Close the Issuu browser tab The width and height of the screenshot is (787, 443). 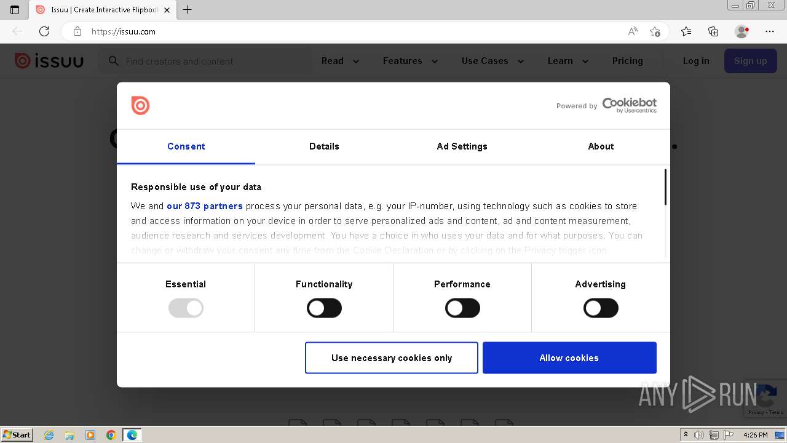pyautogui.click(x=167, y=10)
